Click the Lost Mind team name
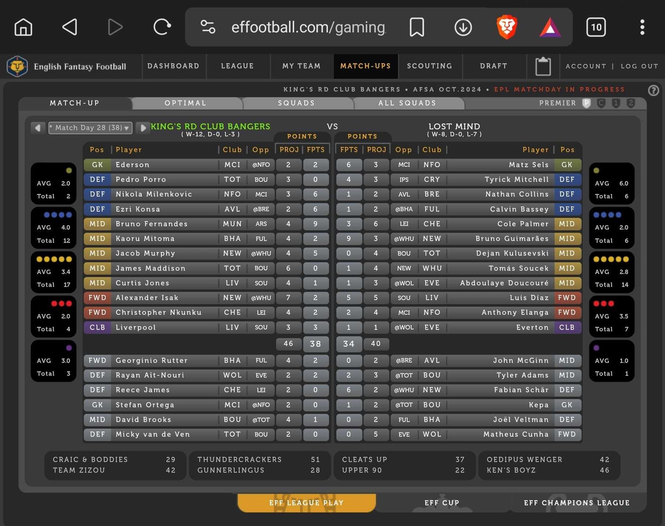Viewport: 665px width, 526px height. point(454,126)
